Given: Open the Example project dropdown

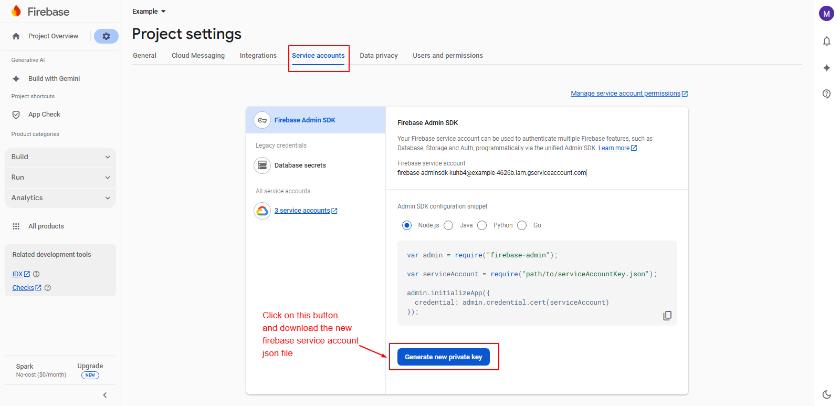Looking at the screenshot, I should 149,12.
